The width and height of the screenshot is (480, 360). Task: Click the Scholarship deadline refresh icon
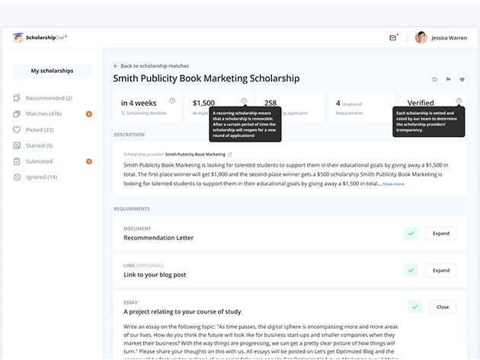[x=123, y=113]
